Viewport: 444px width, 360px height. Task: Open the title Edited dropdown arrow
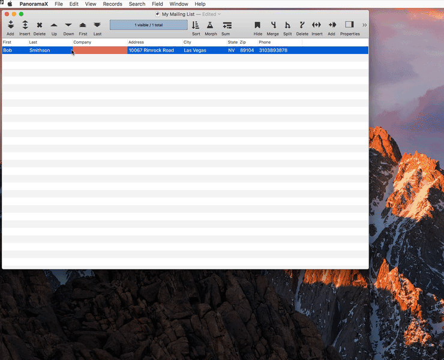pos(219,14)
